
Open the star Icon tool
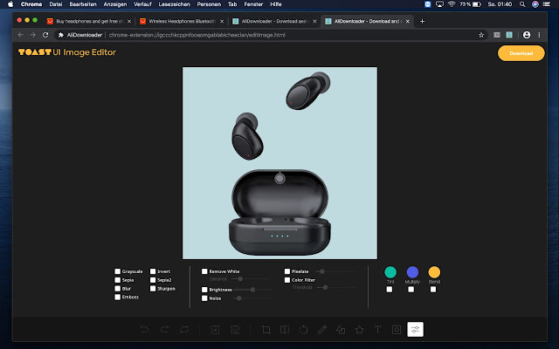point(359,330)
